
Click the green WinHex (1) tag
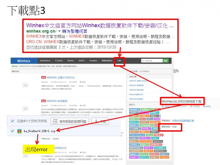pyautogui.click(x=144, y=154)
